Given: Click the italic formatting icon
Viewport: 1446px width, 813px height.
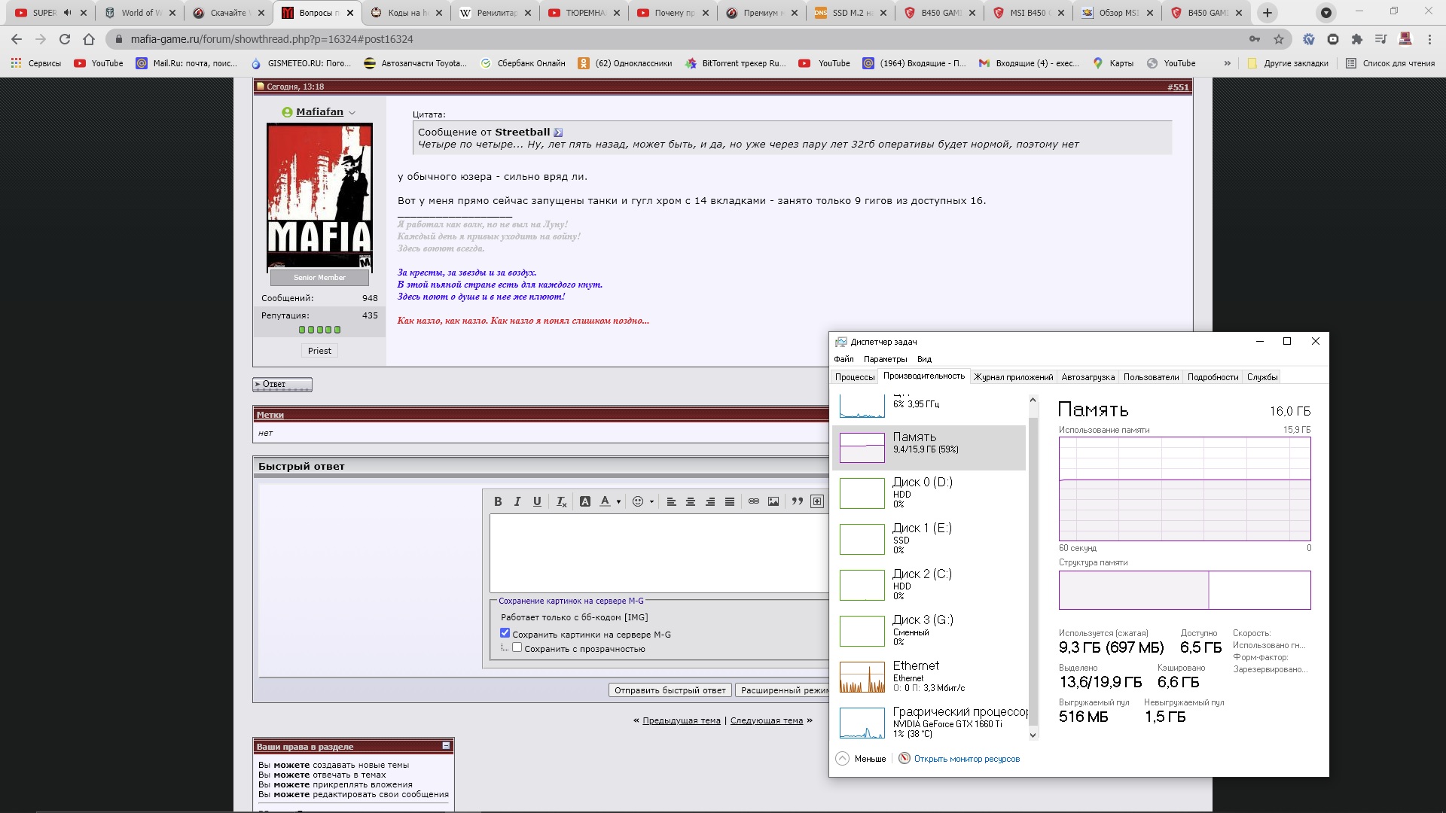Looking at the screenshot, I should (517, 501).
